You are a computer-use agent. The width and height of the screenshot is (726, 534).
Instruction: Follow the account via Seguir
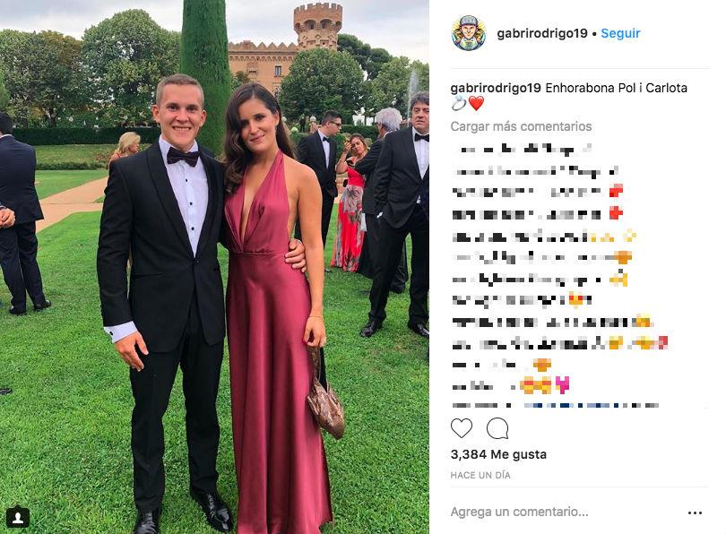tap(620, 33)
